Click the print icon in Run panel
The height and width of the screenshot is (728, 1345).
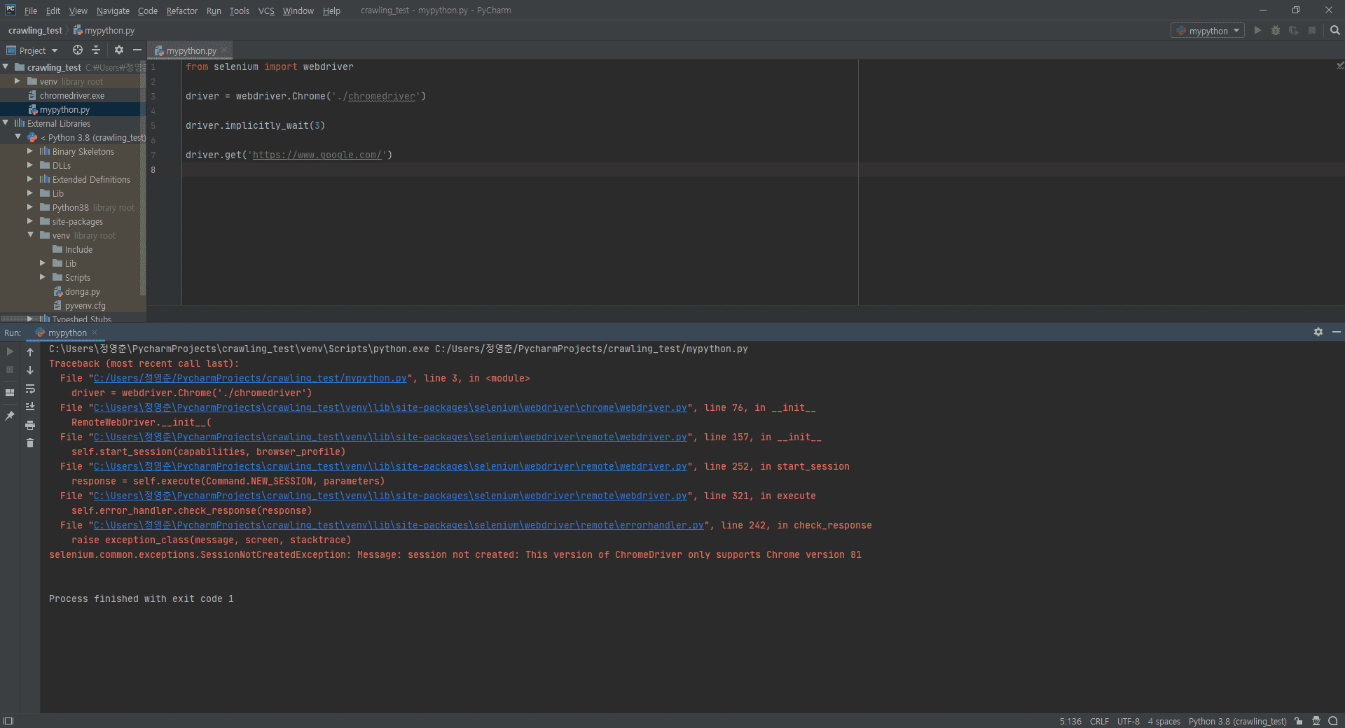pos(30,425)
